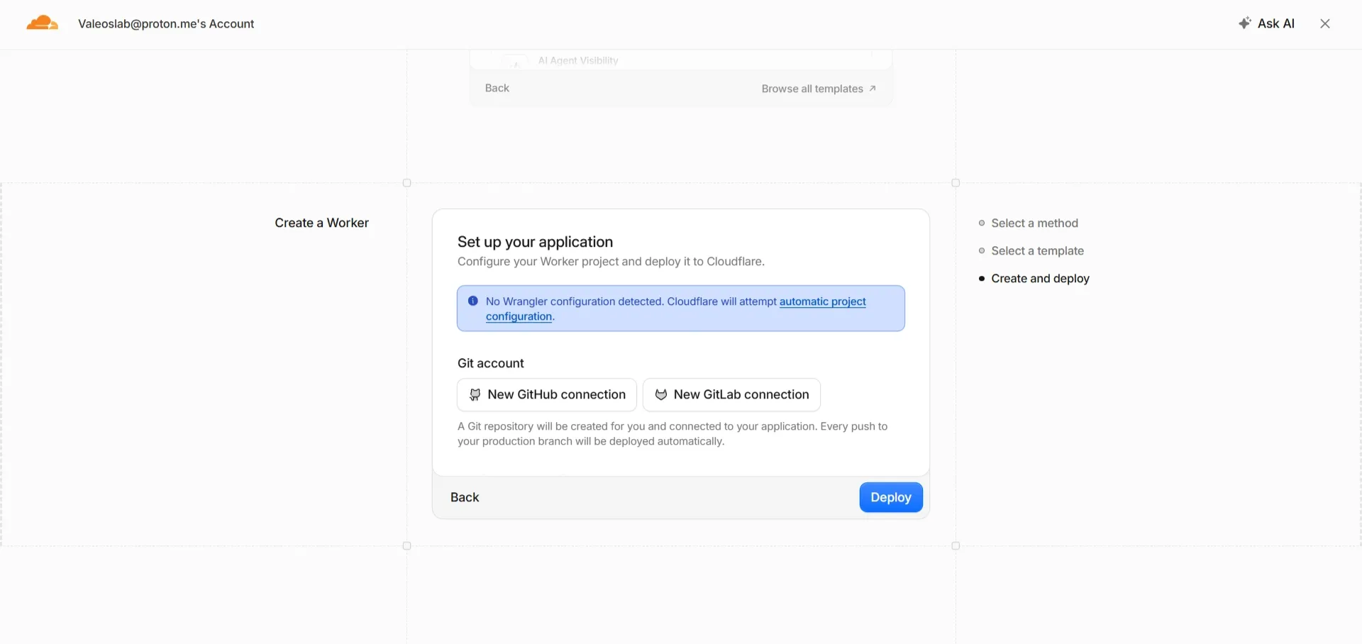Screen dimensions: 1362x644
Task: Click Back in the template list footer
Action: point(497,88)
